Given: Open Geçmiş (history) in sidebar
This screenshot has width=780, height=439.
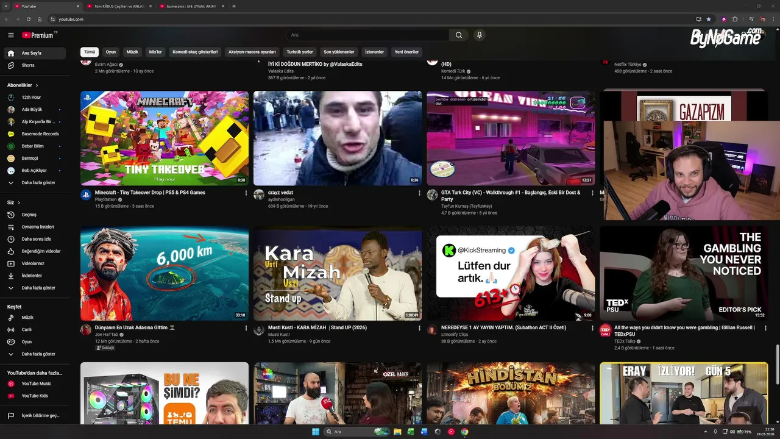Looking at the screenshot, I should point(34,215).
